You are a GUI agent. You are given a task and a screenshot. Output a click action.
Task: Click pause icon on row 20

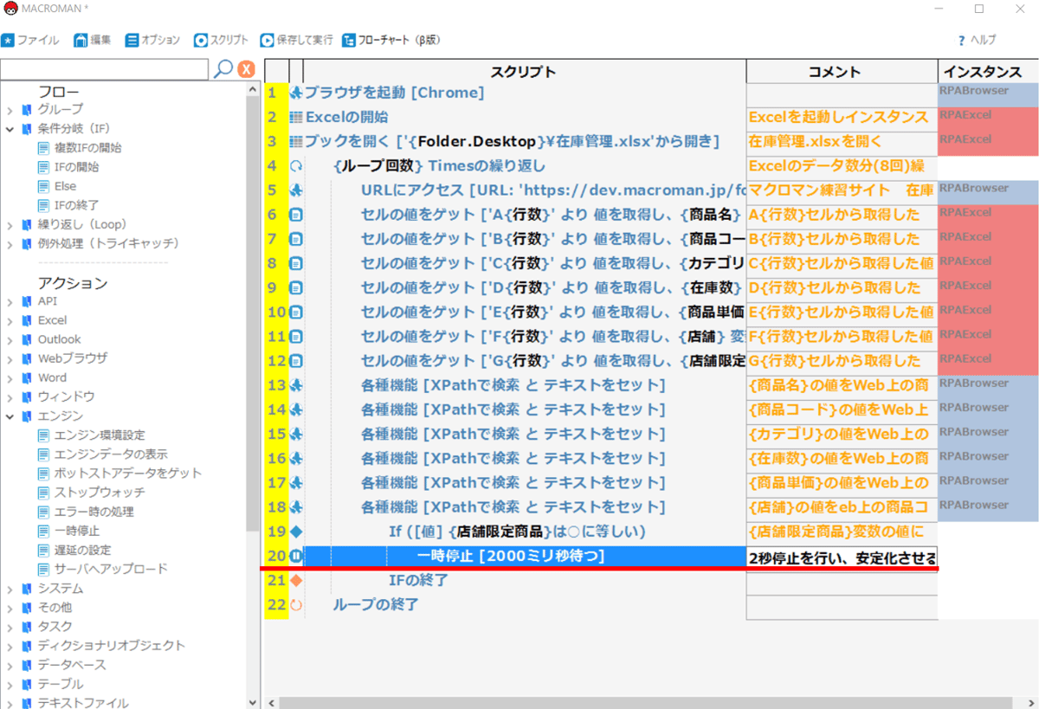tap(296, 556)
